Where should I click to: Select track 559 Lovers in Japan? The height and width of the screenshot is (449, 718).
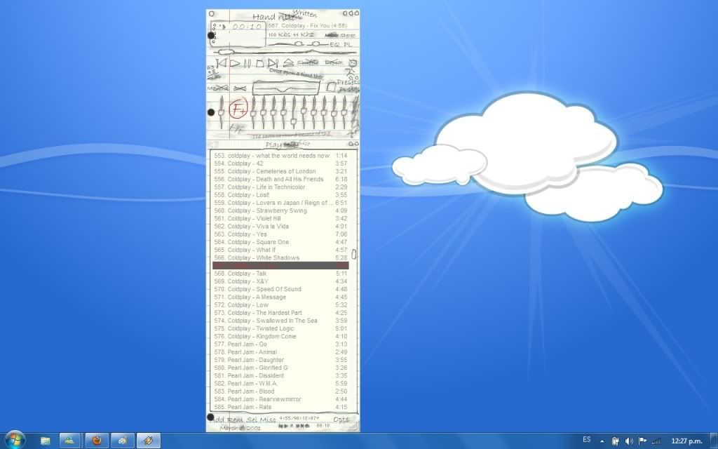280,203
